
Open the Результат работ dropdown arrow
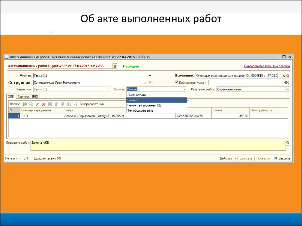click(x=288, y=89)
